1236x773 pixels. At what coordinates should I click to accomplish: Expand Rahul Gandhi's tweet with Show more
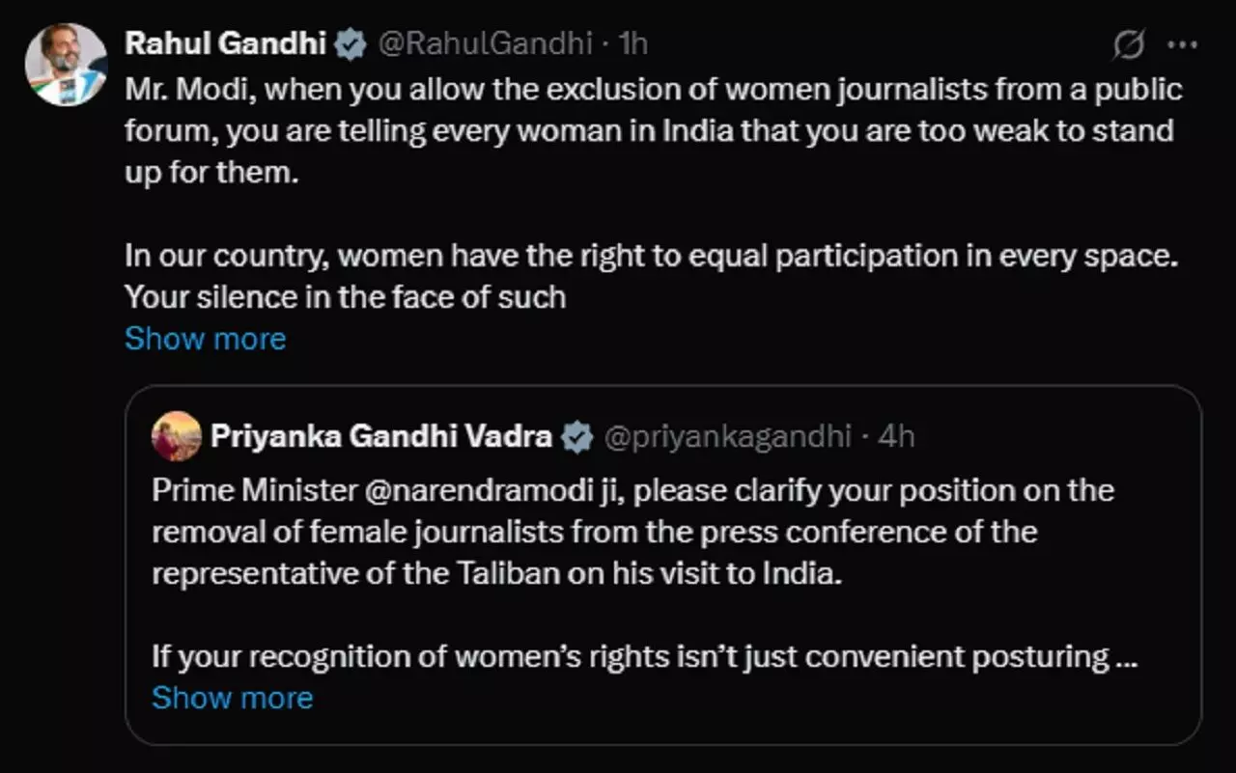click(205, 339)
